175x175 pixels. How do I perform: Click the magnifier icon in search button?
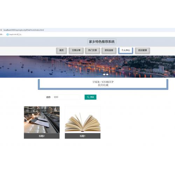click(x=88, y=97)
